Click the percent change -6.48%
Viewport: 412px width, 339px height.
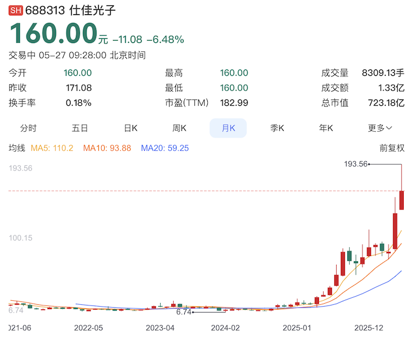(165, 39)
